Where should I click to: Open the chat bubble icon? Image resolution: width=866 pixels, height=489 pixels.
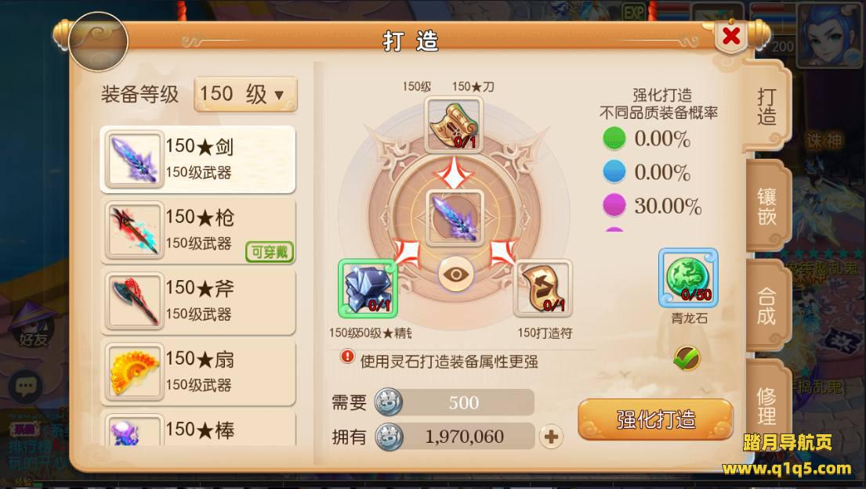click(x=25, y=387)
